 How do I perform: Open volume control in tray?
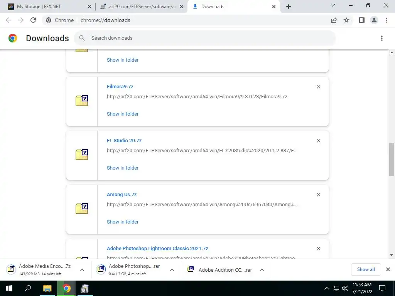point(345,288)
